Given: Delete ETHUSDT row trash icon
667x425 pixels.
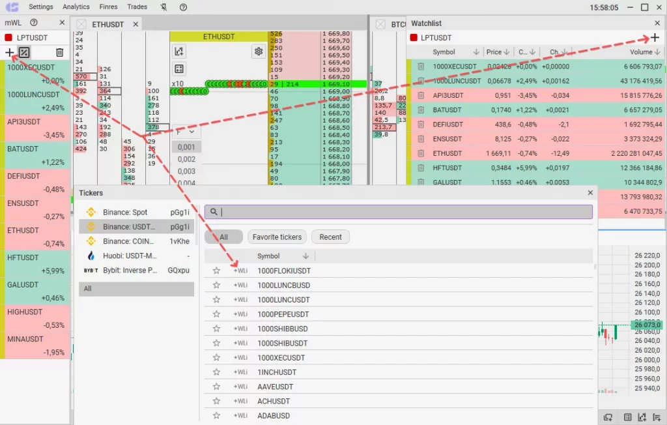Looking at the screenshot, I should (421, 153).
